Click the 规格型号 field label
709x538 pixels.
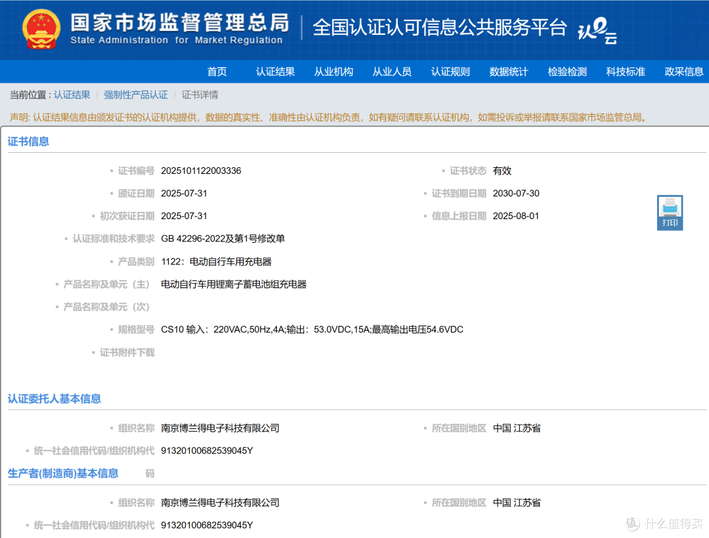136,329
